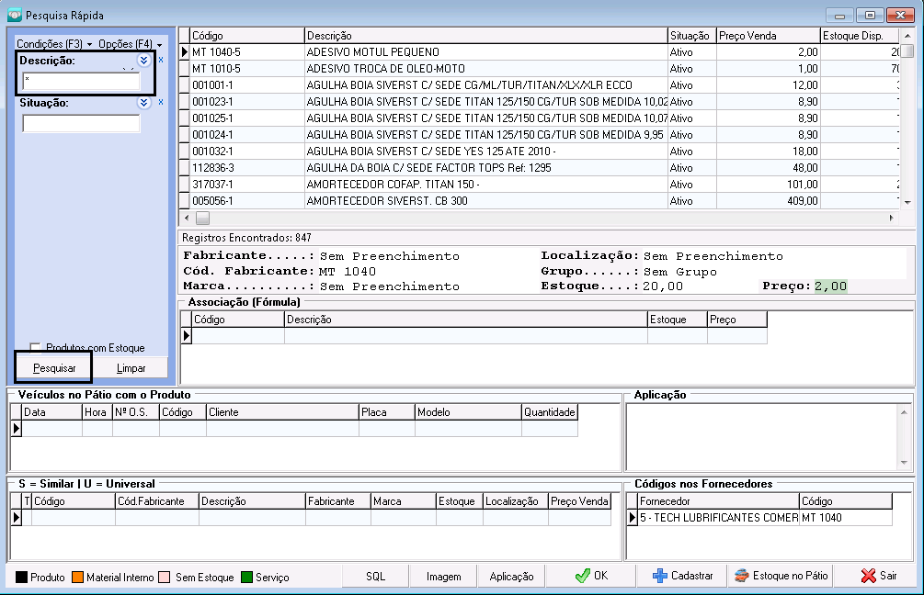Open the Imagem button
The width and height of the screenshot is (924, 595).
point(444,576)
